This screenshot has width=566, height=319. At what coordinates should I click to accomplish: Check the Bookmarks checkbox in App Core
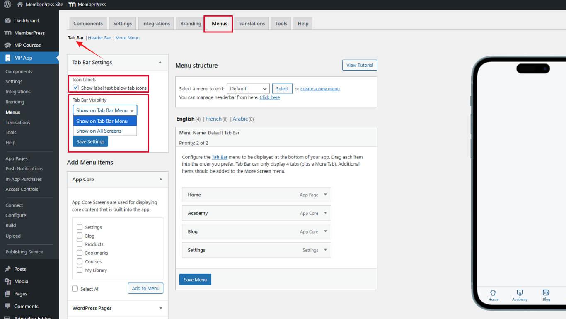[80, 253]
